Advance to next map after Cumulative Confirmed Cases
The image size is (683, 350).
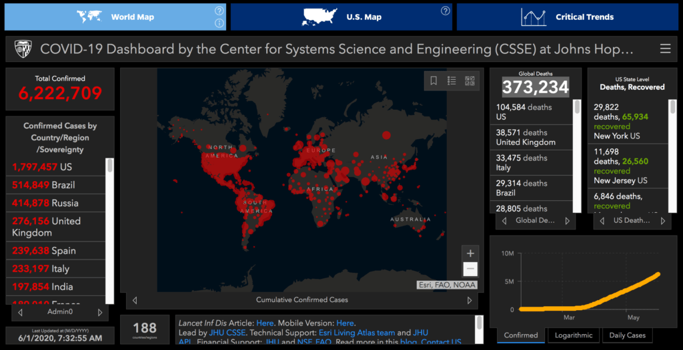point(470,300)
